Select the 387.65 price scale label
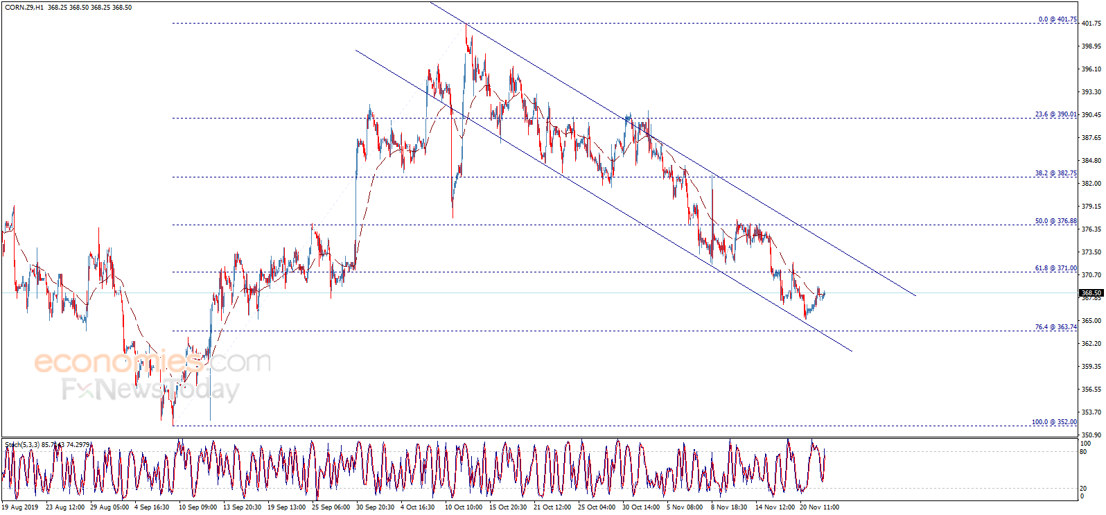The image size is (1106, 515). pos(1091,138)
